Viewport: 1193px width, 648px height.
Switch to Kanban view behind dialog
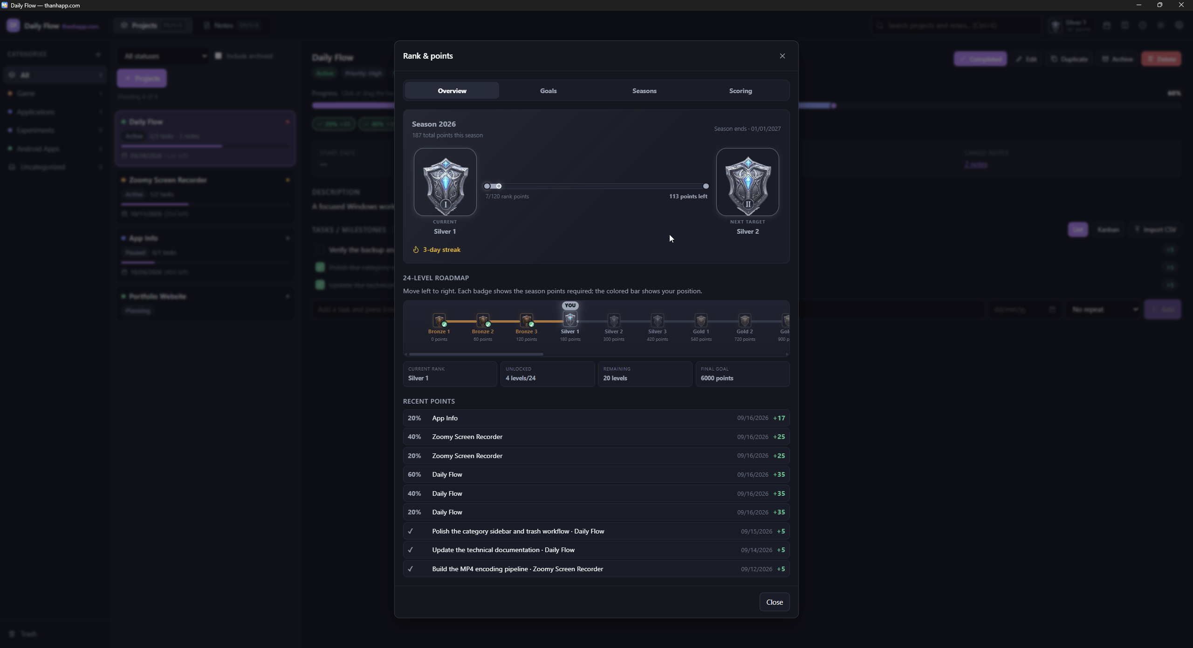[x=1108, y=229]
